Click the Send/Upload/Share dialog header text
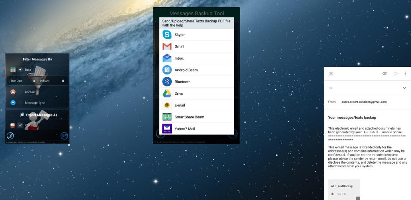The image size is (411, 200). 196,23
